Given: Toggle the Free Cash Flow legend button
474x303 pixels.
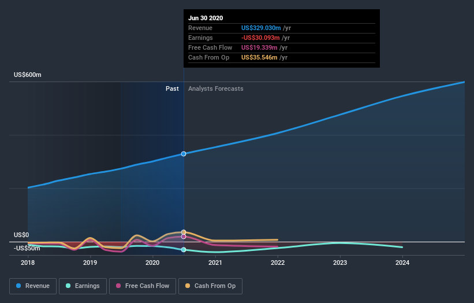Looking at the screenshot, I should click(143, 286).
